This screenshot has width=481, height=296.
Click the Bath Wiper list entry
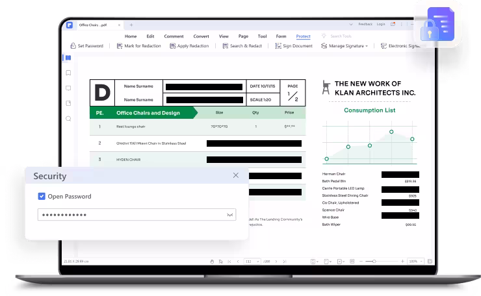[331, 225]
